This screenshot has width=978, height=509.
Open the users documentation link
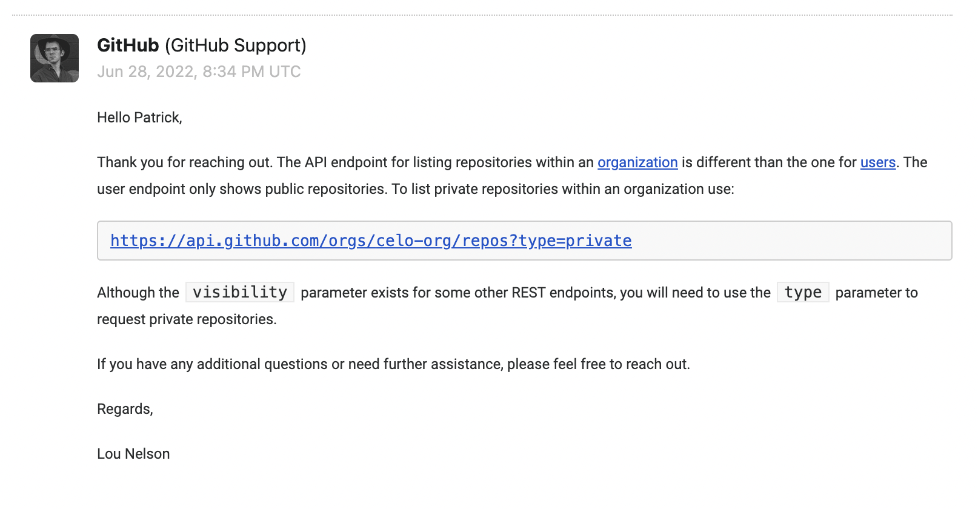pyautogui.click(x=878, y=162)
